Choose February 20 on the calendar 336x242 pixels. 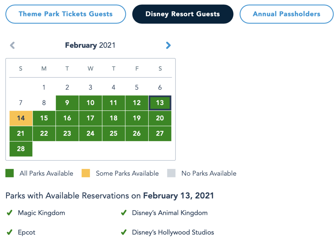click(160, 118)
